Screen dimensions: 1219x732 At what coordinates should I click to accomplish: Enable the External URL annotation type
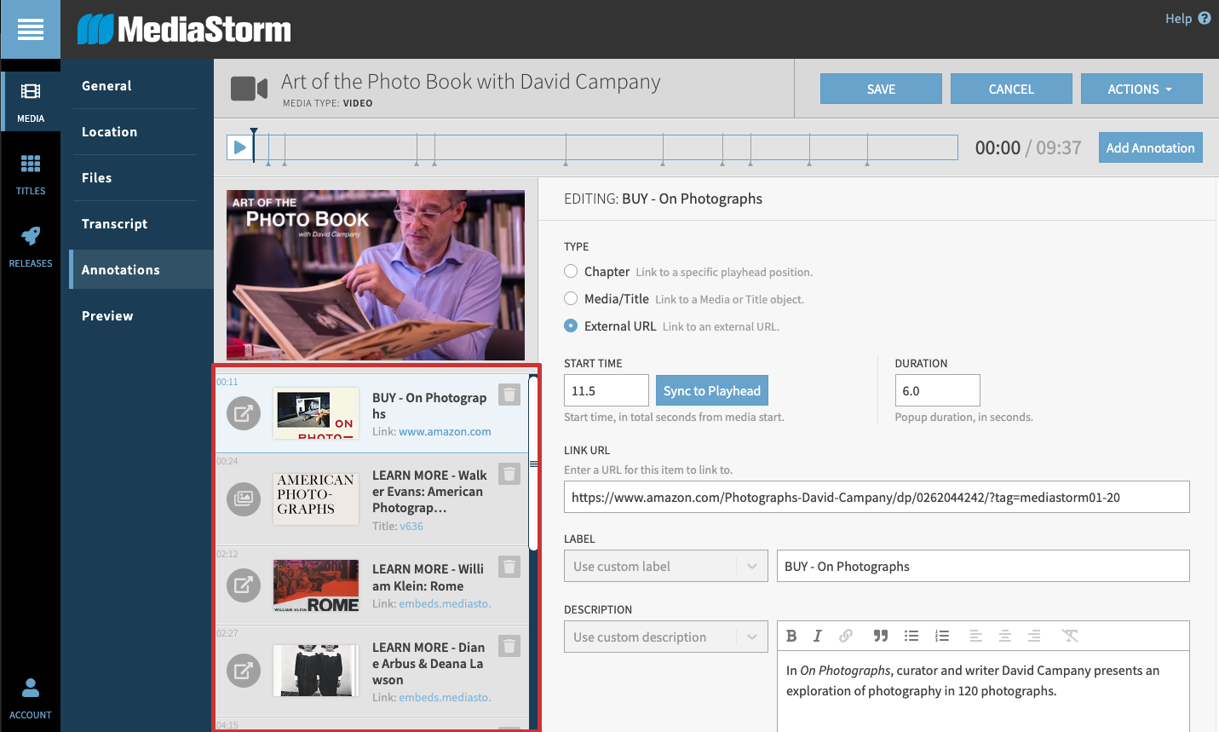pyautogui.click(x=571, y=326)
